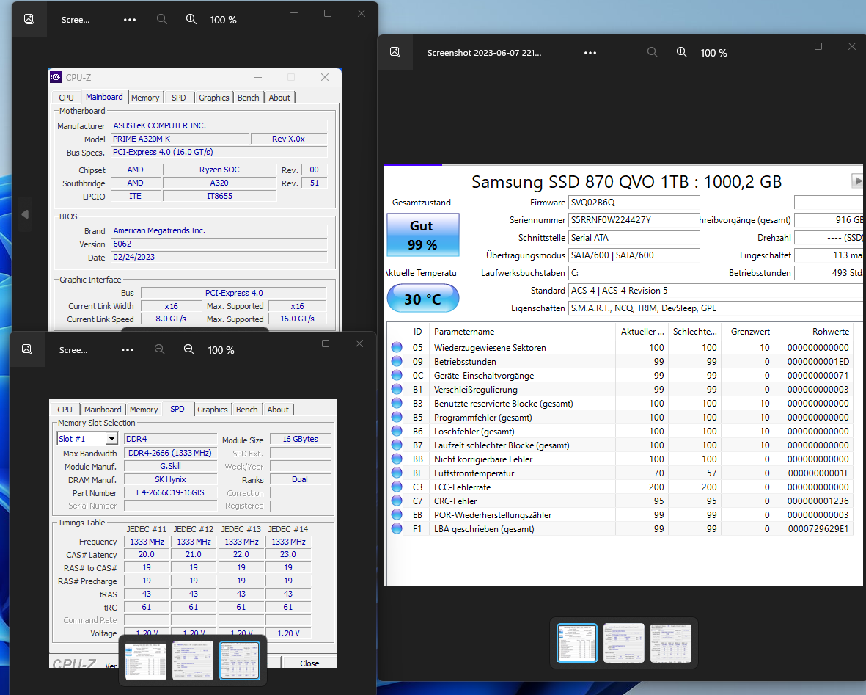Click next-disk arrow beside Samsung SSD 870 title
Screen dimensions: 866x695
tap(856, 181)
